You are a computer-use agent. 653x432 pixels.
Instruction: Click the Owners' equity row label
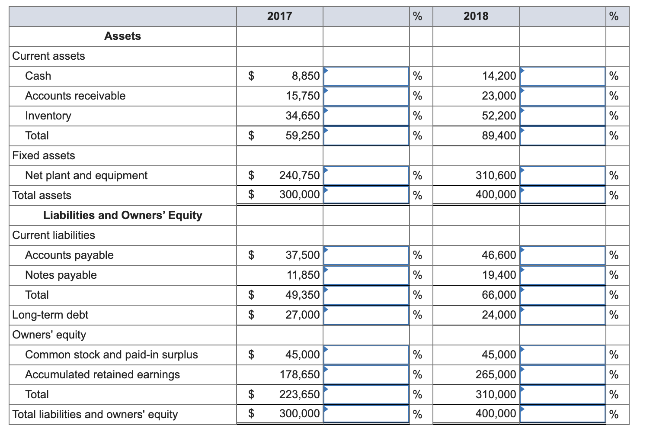pyautogui.click(x=49, y=335)
